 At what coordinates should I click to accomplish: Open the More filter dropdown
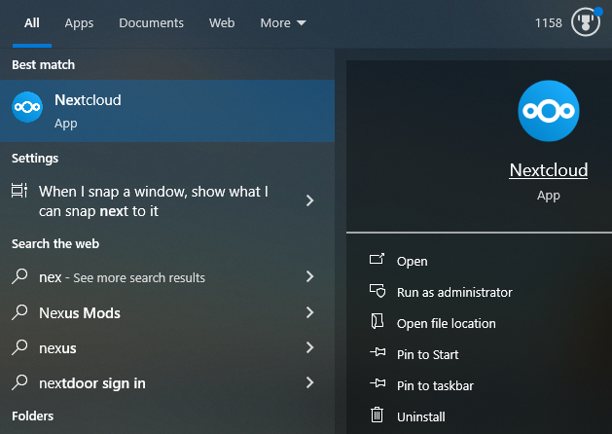point(283,23)
